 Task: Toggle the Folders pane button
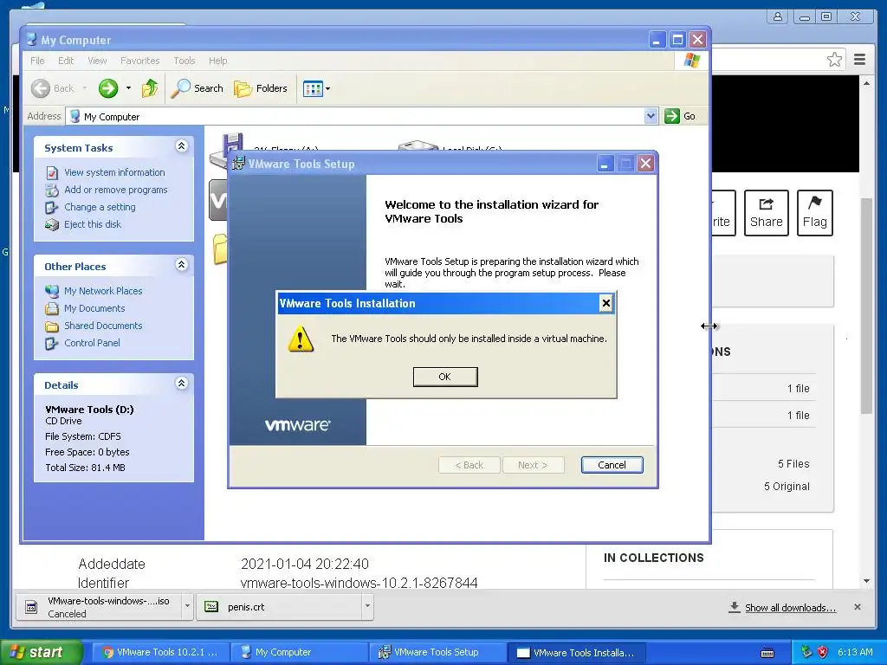[x=261, y=88]
